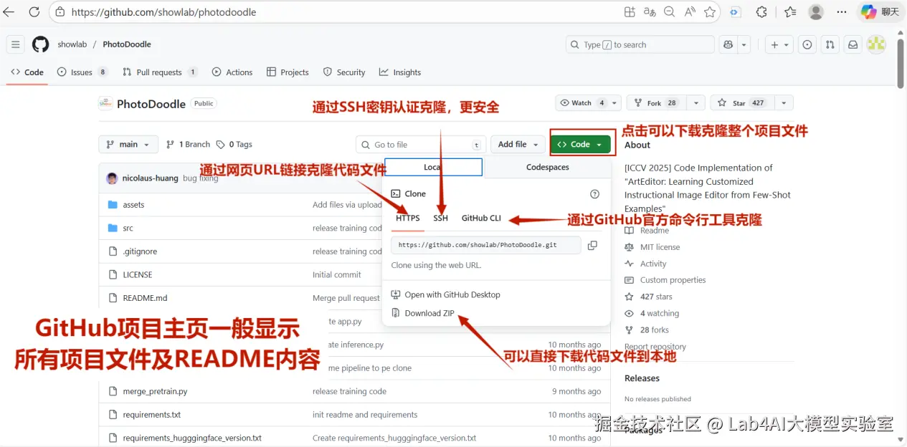Add page to favorites with star icon
This screenshot has height=447, width=907.
click(x=710, y=12)
